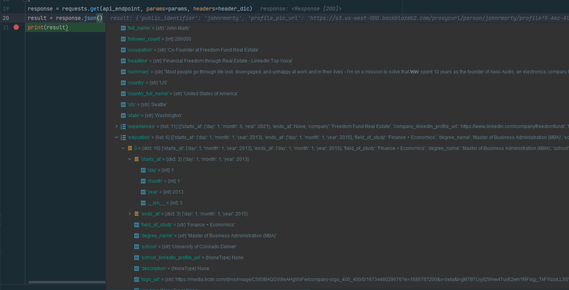Click the 'school' = University variable icon

tap(137, 247)
